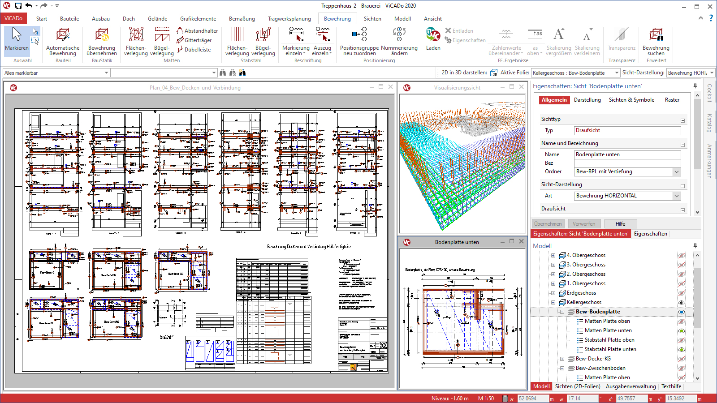
Task: Open Bewehrung suchen tool
Action: 656,41
